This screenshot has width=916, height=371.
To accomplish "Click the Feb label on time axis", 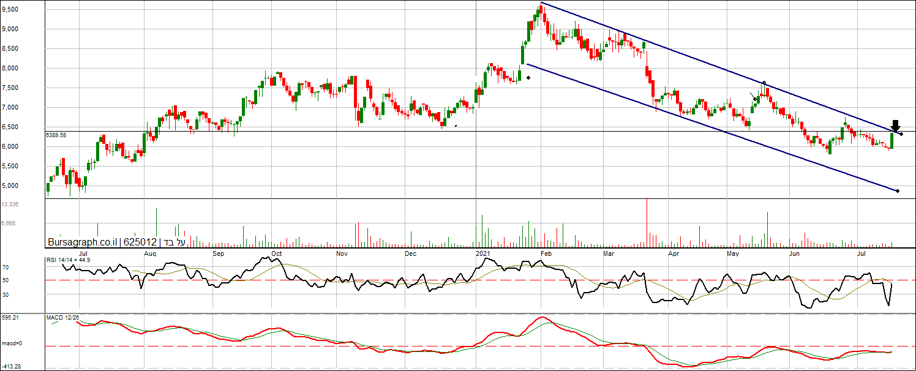I will [x=546, y=253].
